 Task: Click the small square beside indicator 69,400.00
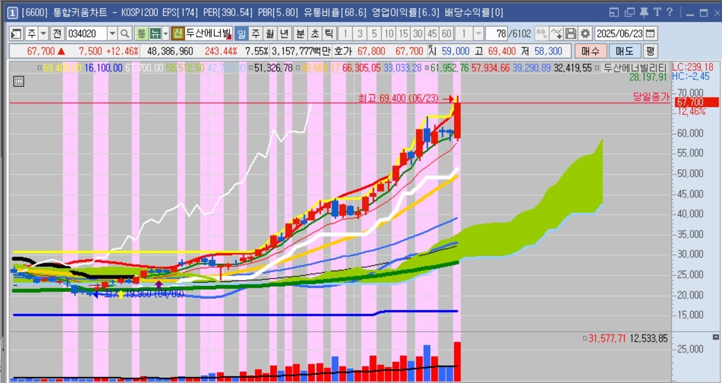tap(40, 67)
